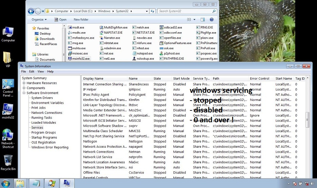
Task: Click Search System32 input field
Action: (x=185, y=11)
